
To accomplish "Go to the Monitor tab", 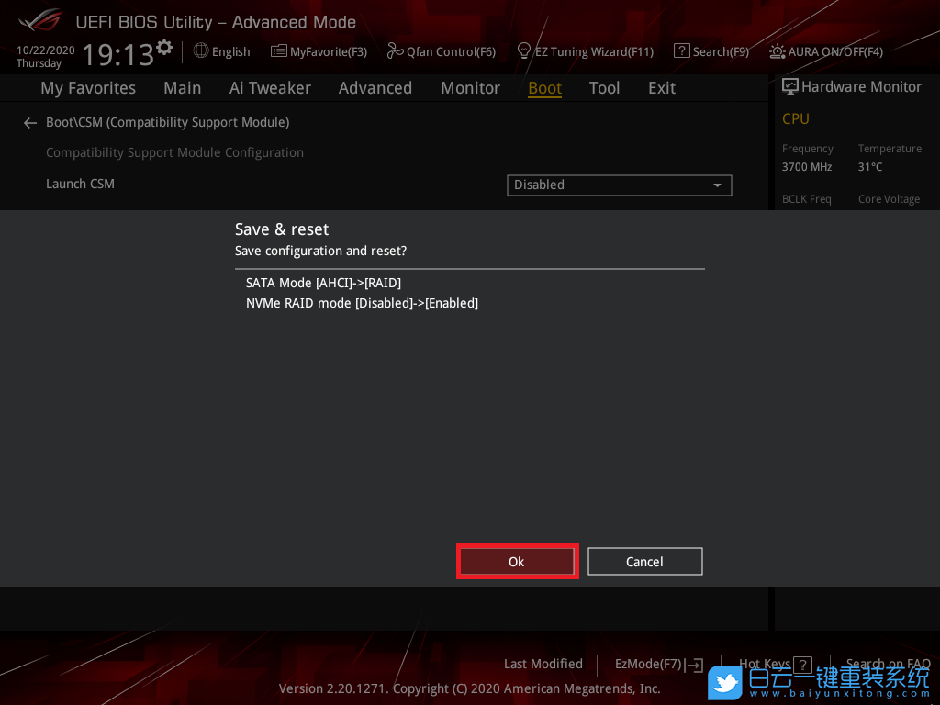I will (x=470, y=88).
